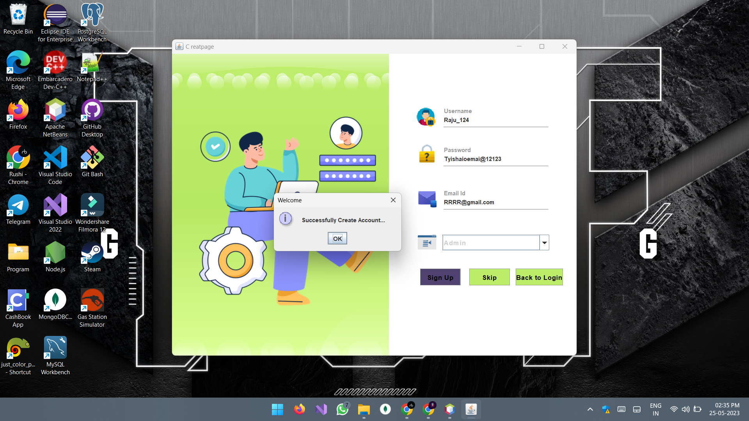Open MySQL Workbench desktop shortcut
The image size is (749, 421).
(55, 348)
